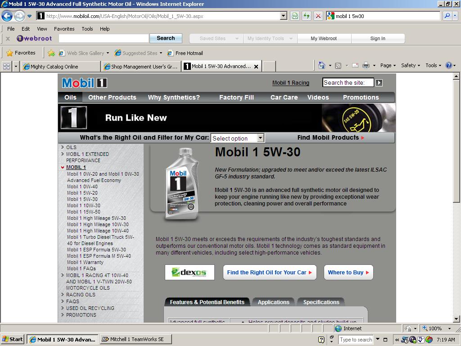461x346 pixels.
Task: Click the blue Help question mark icon
Action: pyautogui.click(x=449, y=65)
